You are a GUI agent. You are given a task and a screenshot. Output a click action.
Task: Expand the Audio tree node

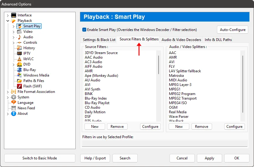click(x=14, y=37)
